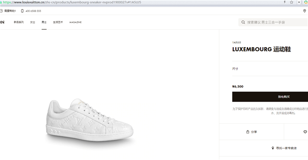Open the MAGAZINE menu item

point(75,22)
